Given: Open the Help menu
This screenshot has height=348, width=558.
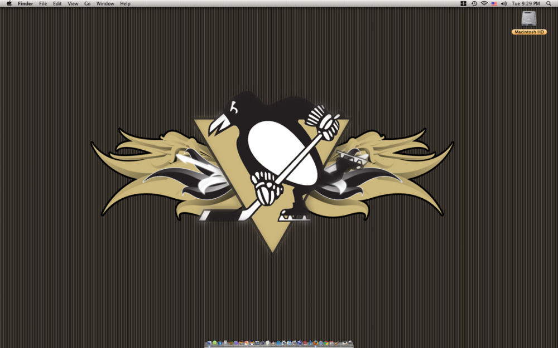Looking at the screenshot, I should [125, 3].
